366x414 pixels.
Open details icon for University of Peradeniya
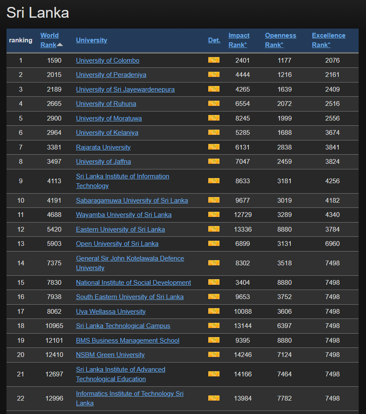pyautogui.click(x=213, y=75)
